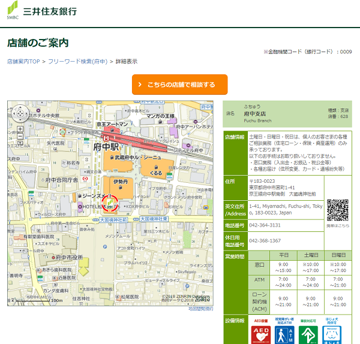Pan the map left with the west arrow
Screen dimensions: 360x344
point(14,113)
